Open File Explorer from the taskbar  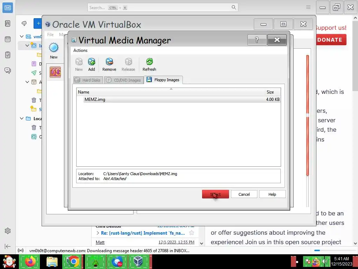tap(52, 261)
